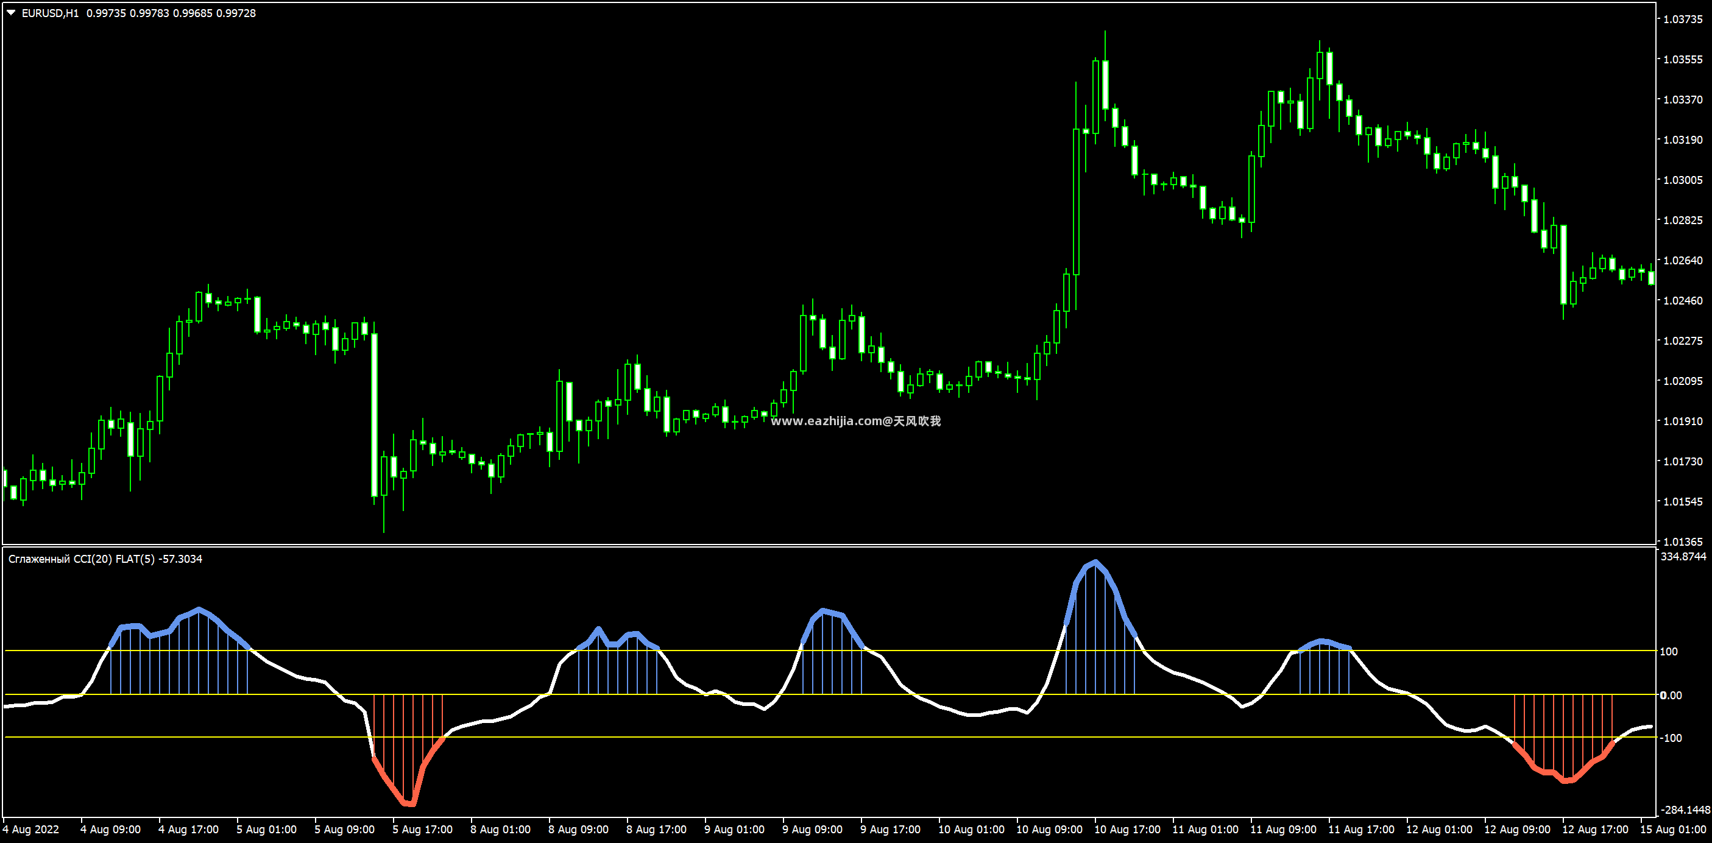1712x843 pixels.
Task: Select the 1.03370 price scale label
Action: click(x=1683, y=100)
